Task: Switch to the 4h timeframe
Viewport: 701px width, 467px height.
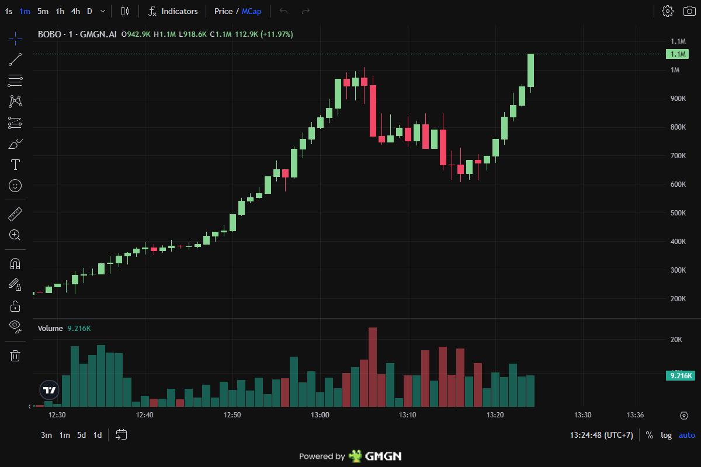Action: (x=76, y=11)
